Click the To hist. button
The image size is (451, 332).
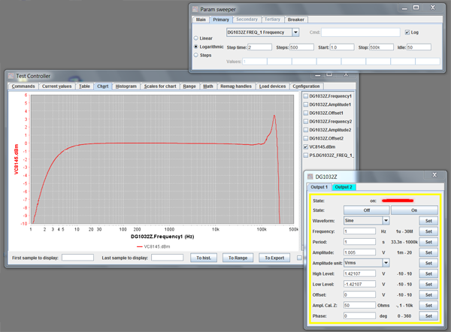tap(204, 258)
